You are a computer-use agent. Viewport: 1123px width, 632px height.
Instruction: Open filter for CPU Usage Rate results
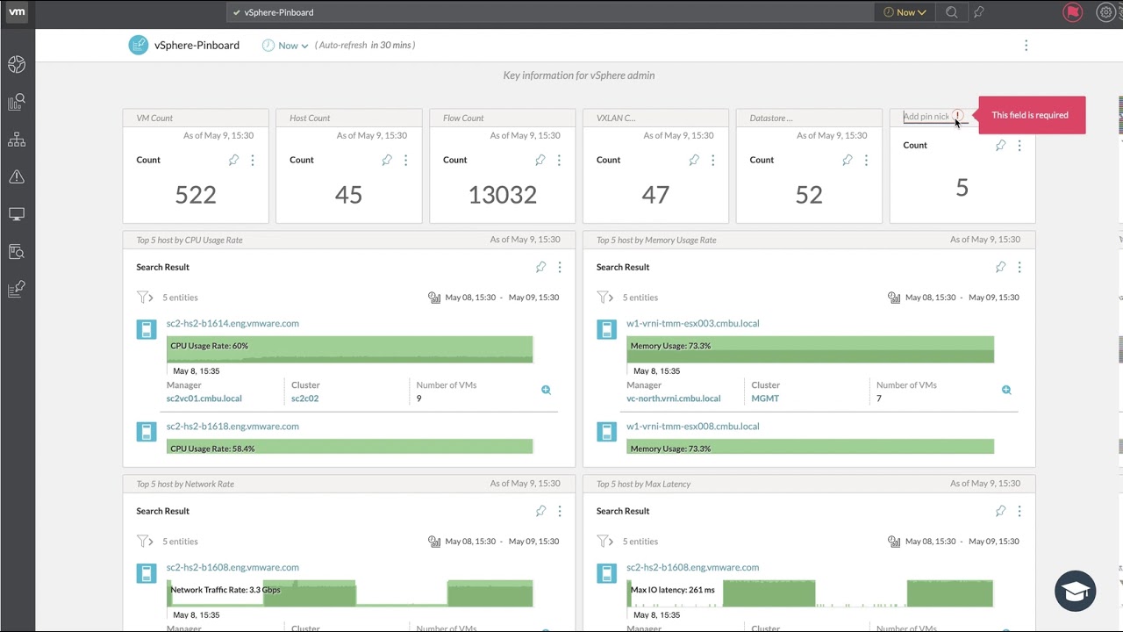click(x=144, y=298)
